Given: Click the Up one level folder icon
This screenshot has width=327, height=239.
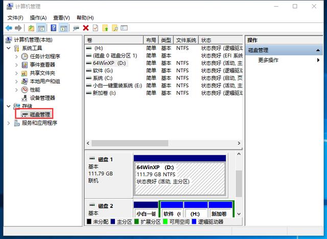Looking at the screenshot, I should (31, 28).
